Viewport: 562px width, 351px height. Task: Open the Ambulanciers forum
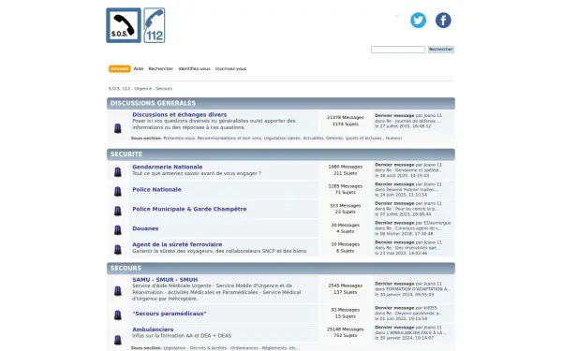(x=153, y=329)
